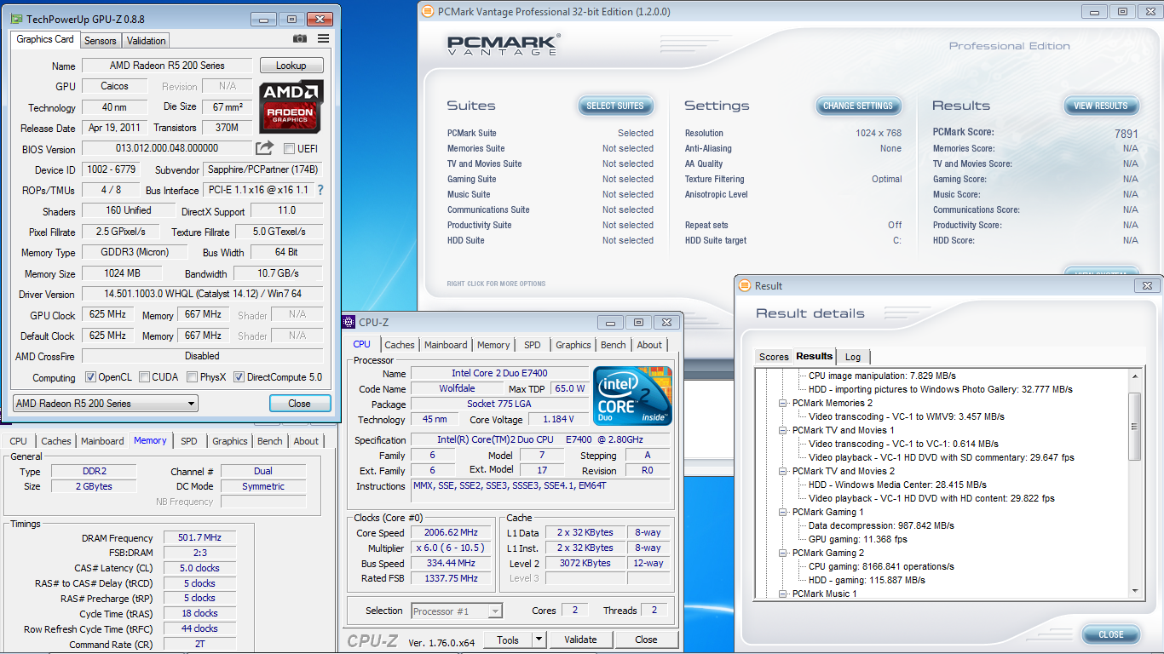Collapse the PCMark Gaming 1 node
The image size is (1164, 654).
pos(783,512)
